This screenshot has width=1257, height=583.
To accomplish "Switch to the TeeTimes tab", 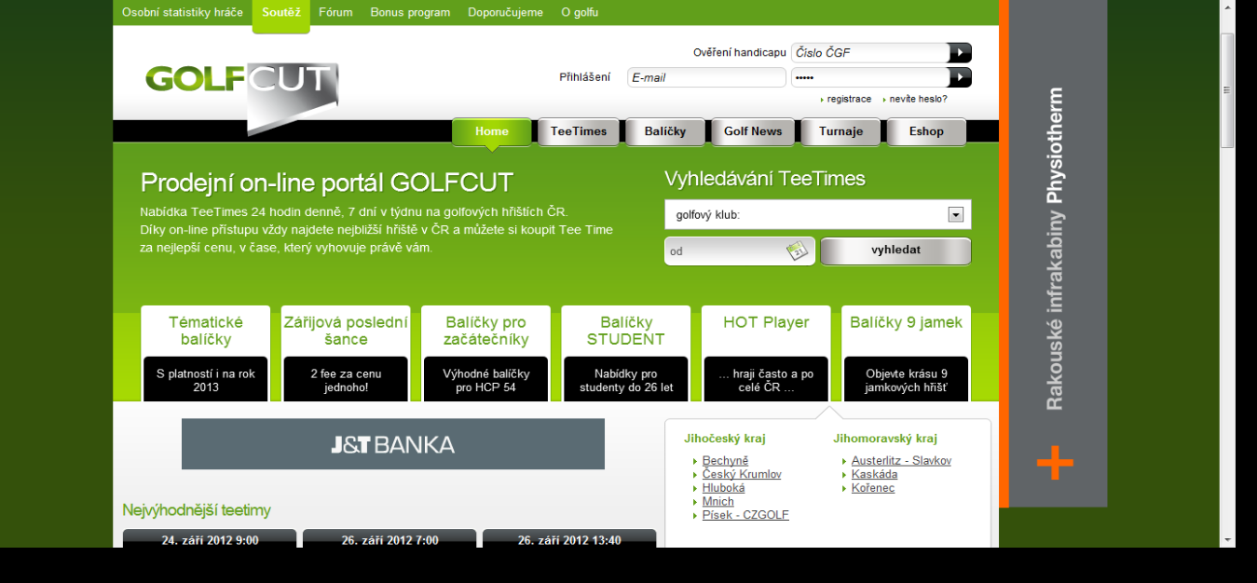I will click(579, 132).
